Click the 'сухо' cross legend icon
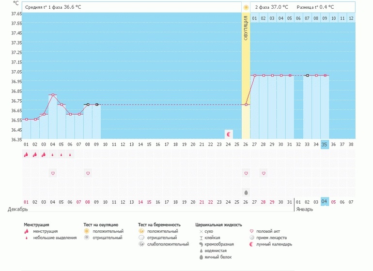Viewport: 373px width, 271px height. [201, 231]
